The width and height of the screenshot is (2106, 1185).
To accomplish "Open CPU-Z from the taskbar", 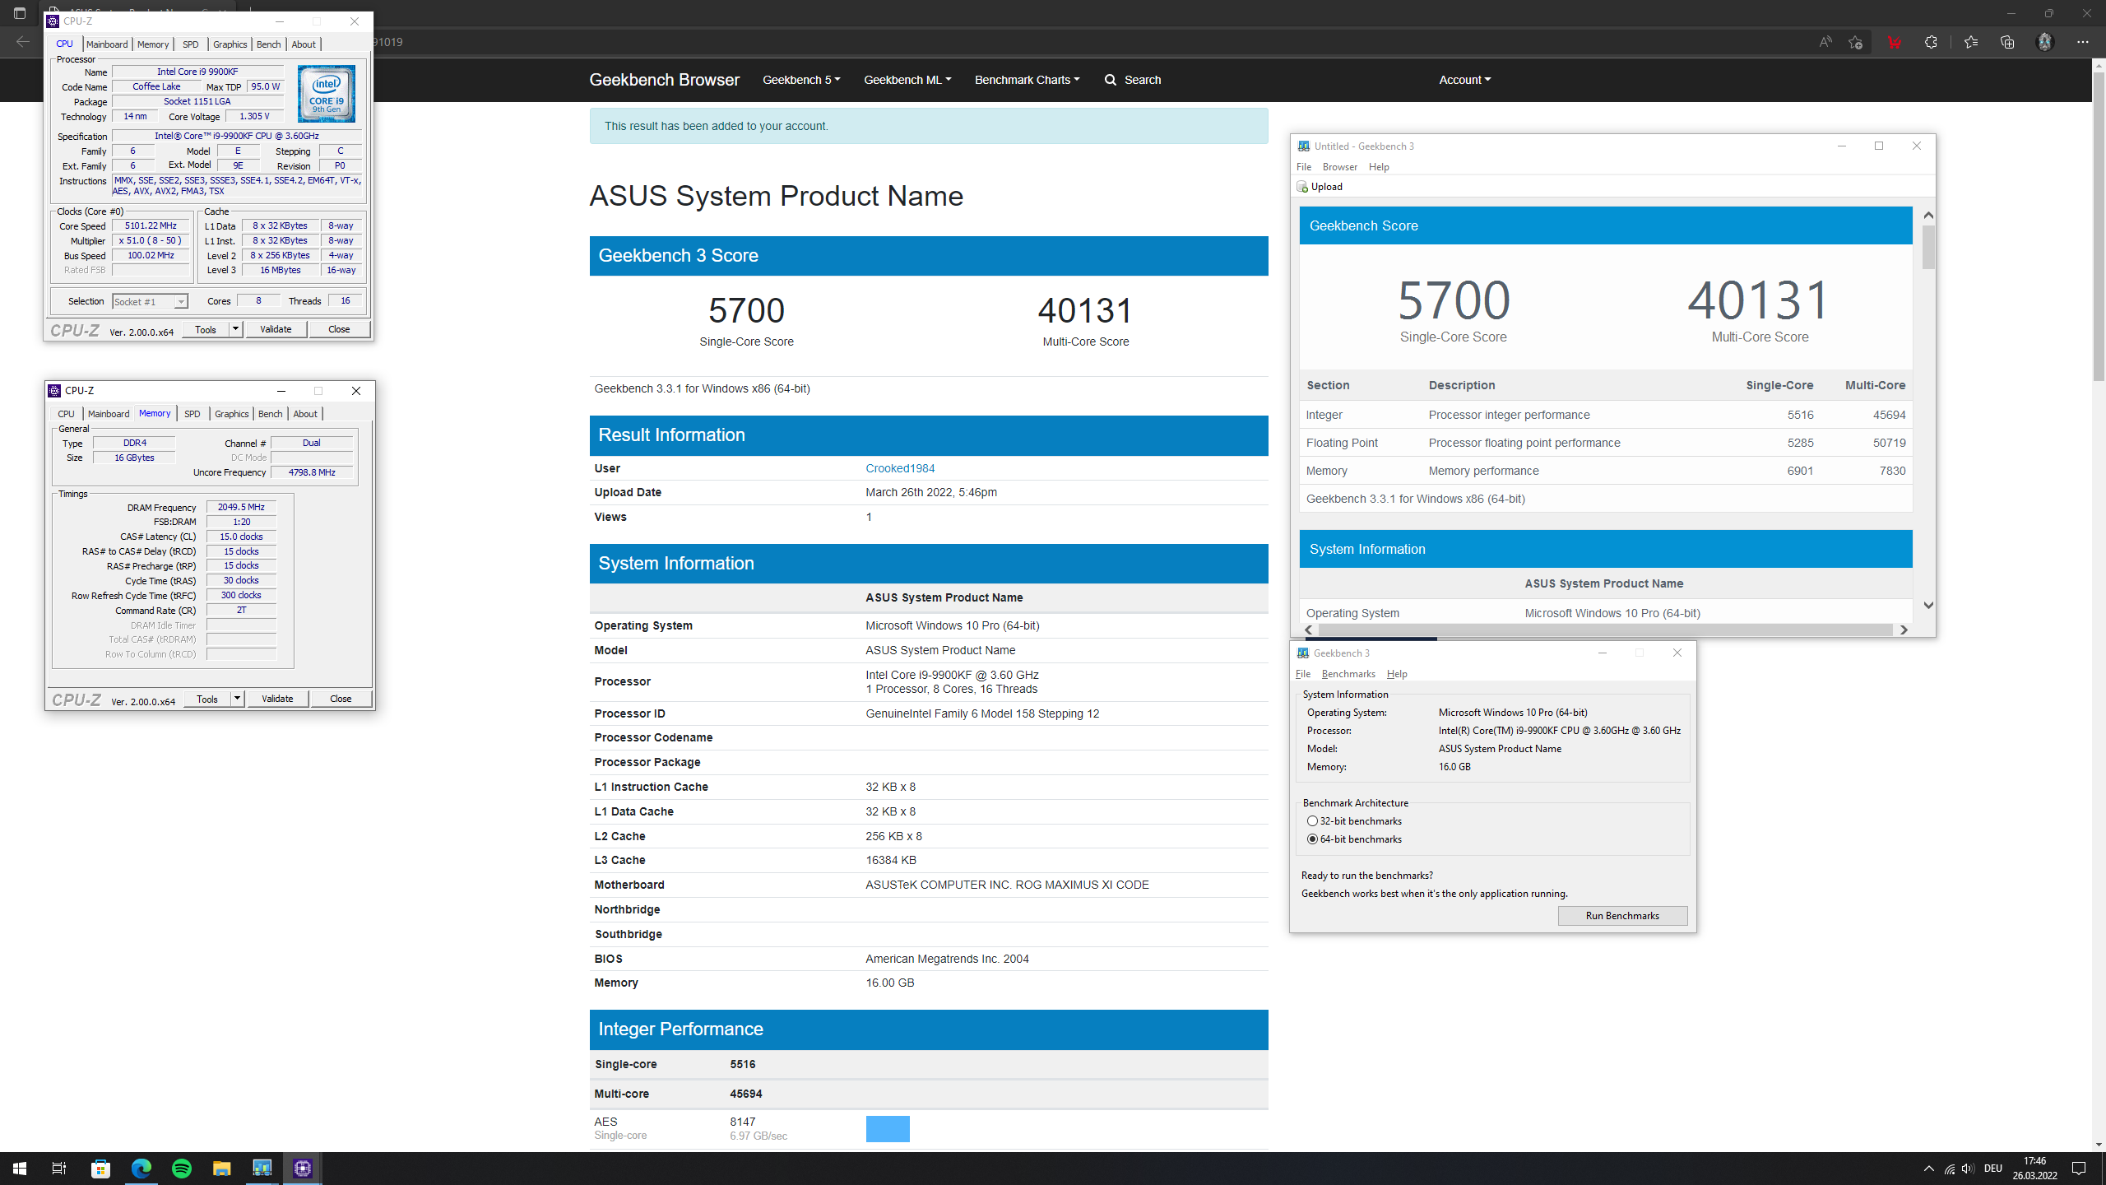I will (x=303, y=1169).
